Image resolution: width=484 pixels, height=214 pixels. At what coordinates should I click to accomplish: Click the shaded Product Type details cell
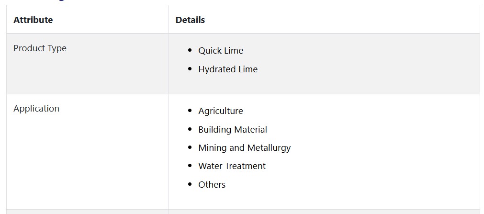tap(324, 64)
